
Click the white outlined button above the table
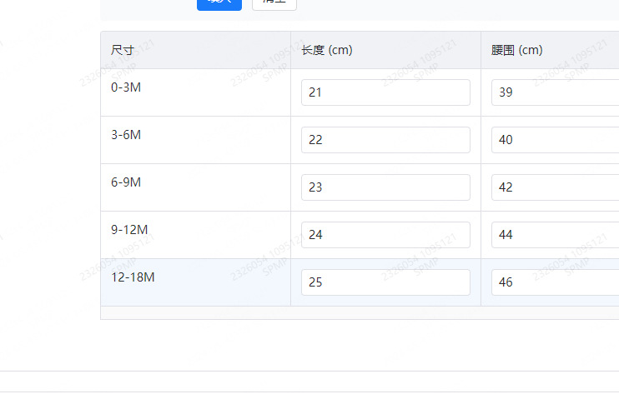click(x=274, y=3)
